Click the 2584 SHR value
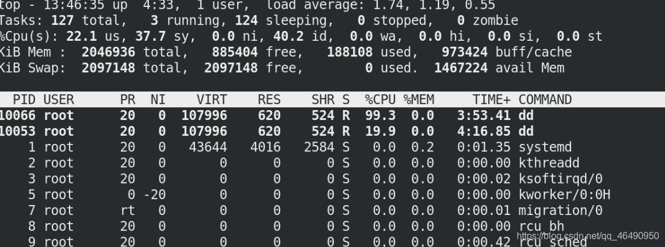The height and width of the screenshot is (247, 665). (319, 147)
